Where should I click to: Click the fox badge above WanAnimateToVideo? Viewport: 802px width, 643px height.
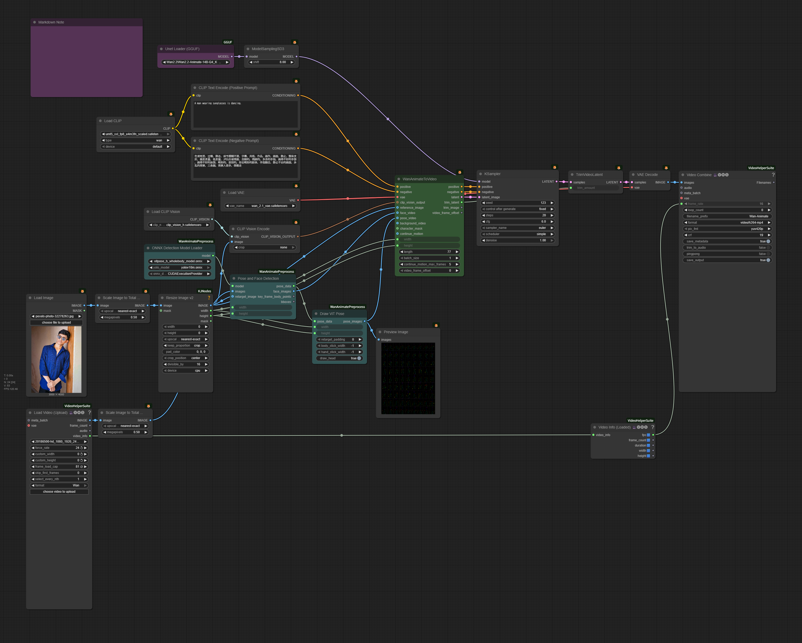460,172
